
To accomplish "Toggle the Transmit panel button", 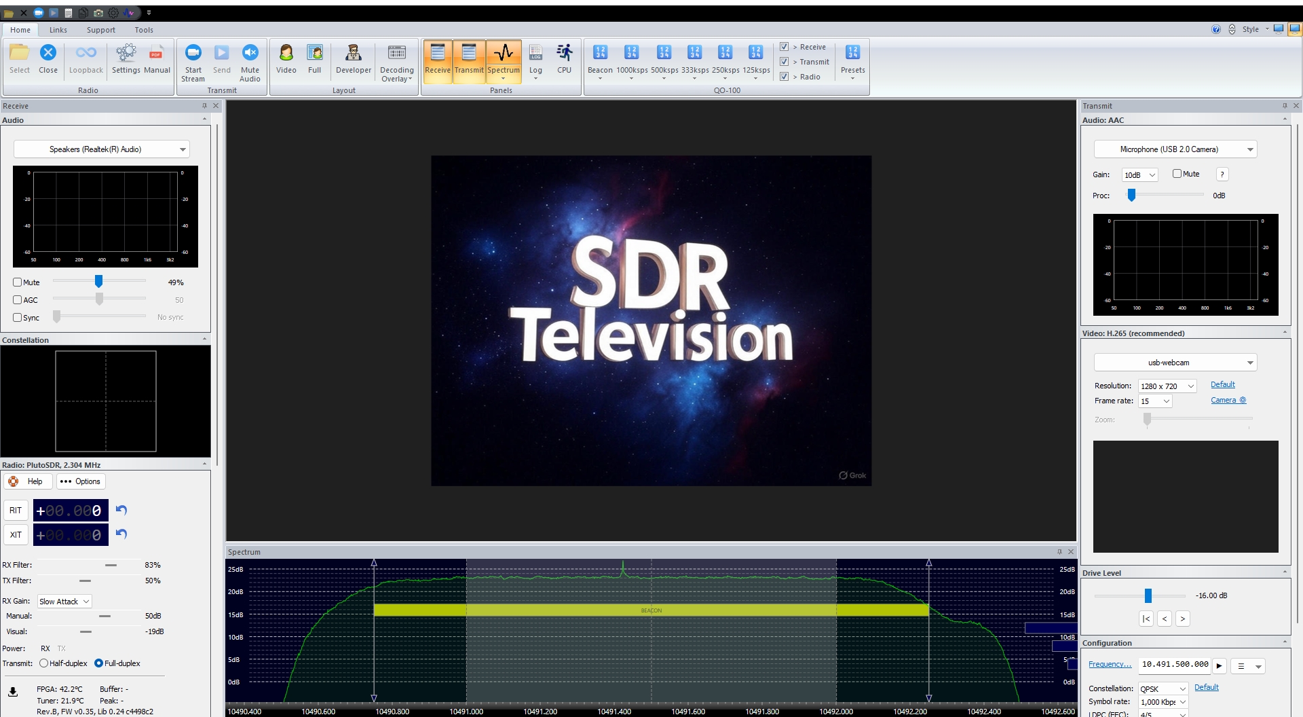I will pyautogui.click(x=469, y=61).
